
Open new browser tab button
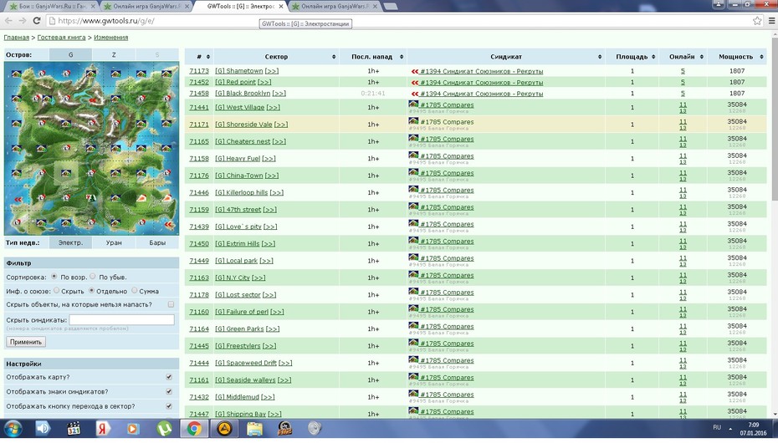click(x=391, y=7)
